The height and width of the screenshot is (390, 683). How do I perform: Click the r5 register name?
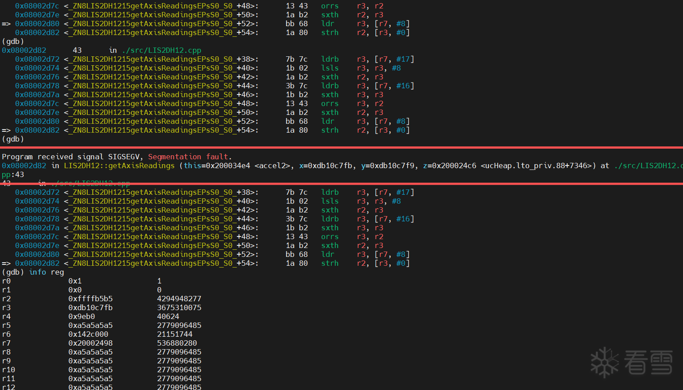[6, 325]
